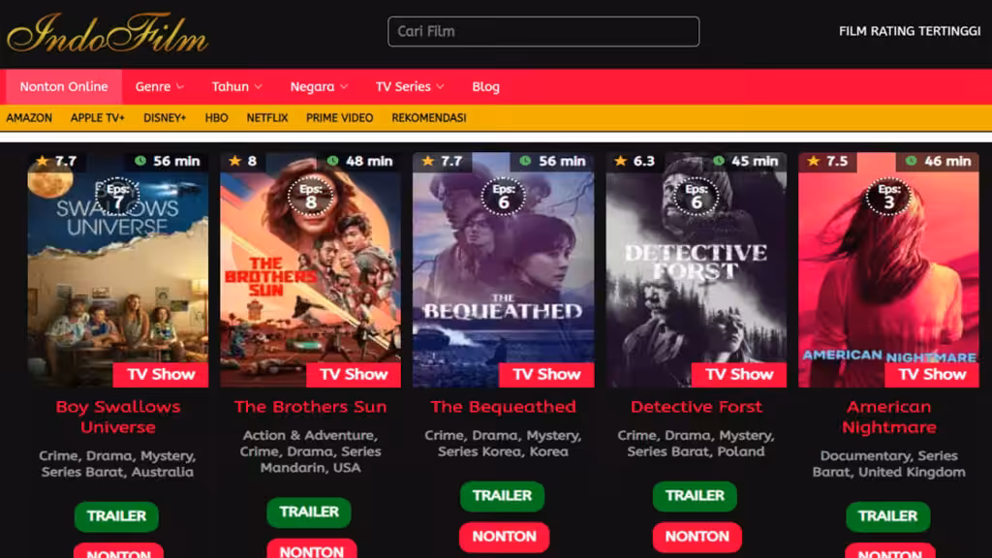Open the Blog menu item
This screenshot has height=558, width=992.
(x=486, y=86)
